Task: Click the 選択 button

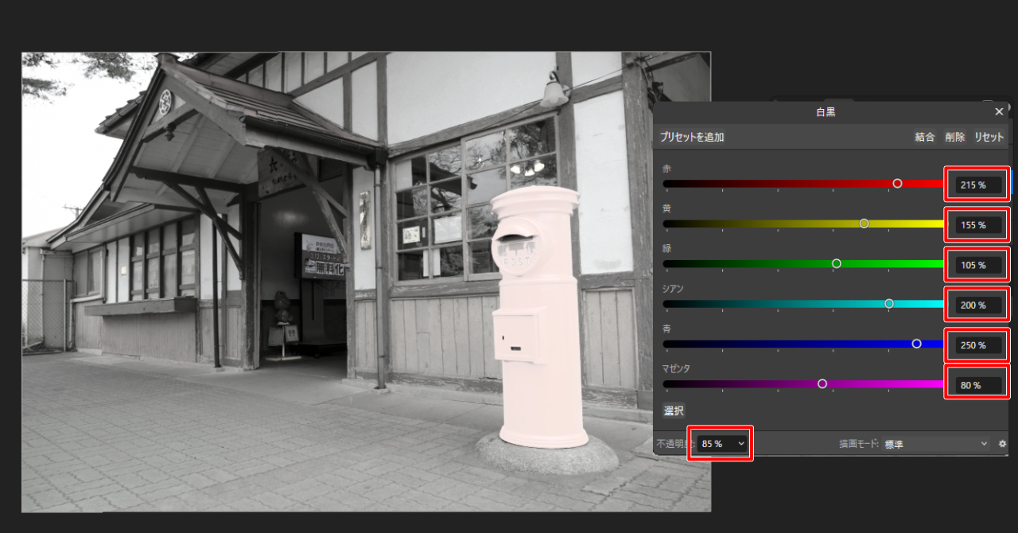Action: pos(674,410)
